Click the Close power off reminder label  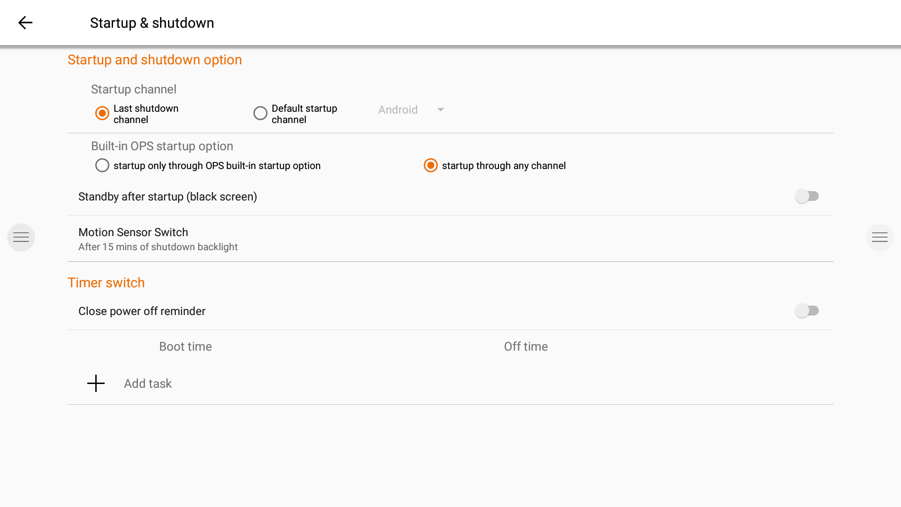142,311
